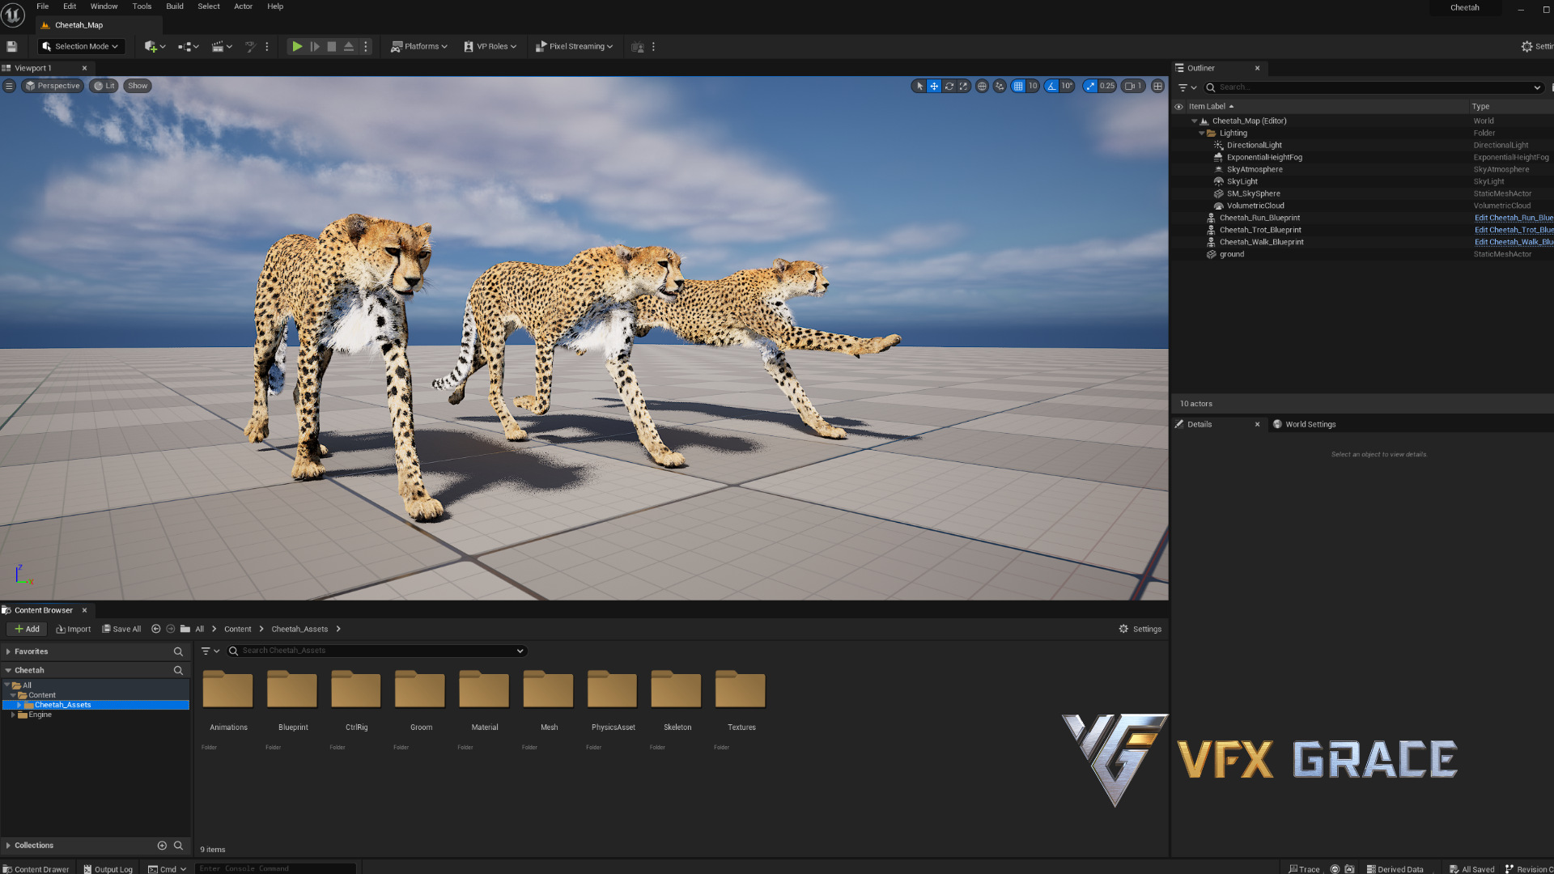The width and height of the screenshot is (1554, 874).
Task: Choose the Translate move gizmo tool
Action: click(x=934, y=86)
